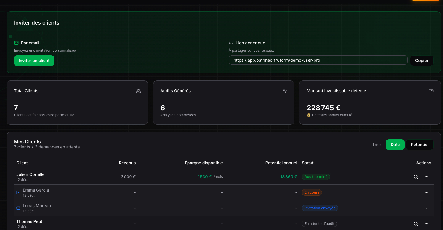The height and width of the screenshot is (230, 443).
Task: Click the Inviter un client button
Action: click(x=34, y=60)
